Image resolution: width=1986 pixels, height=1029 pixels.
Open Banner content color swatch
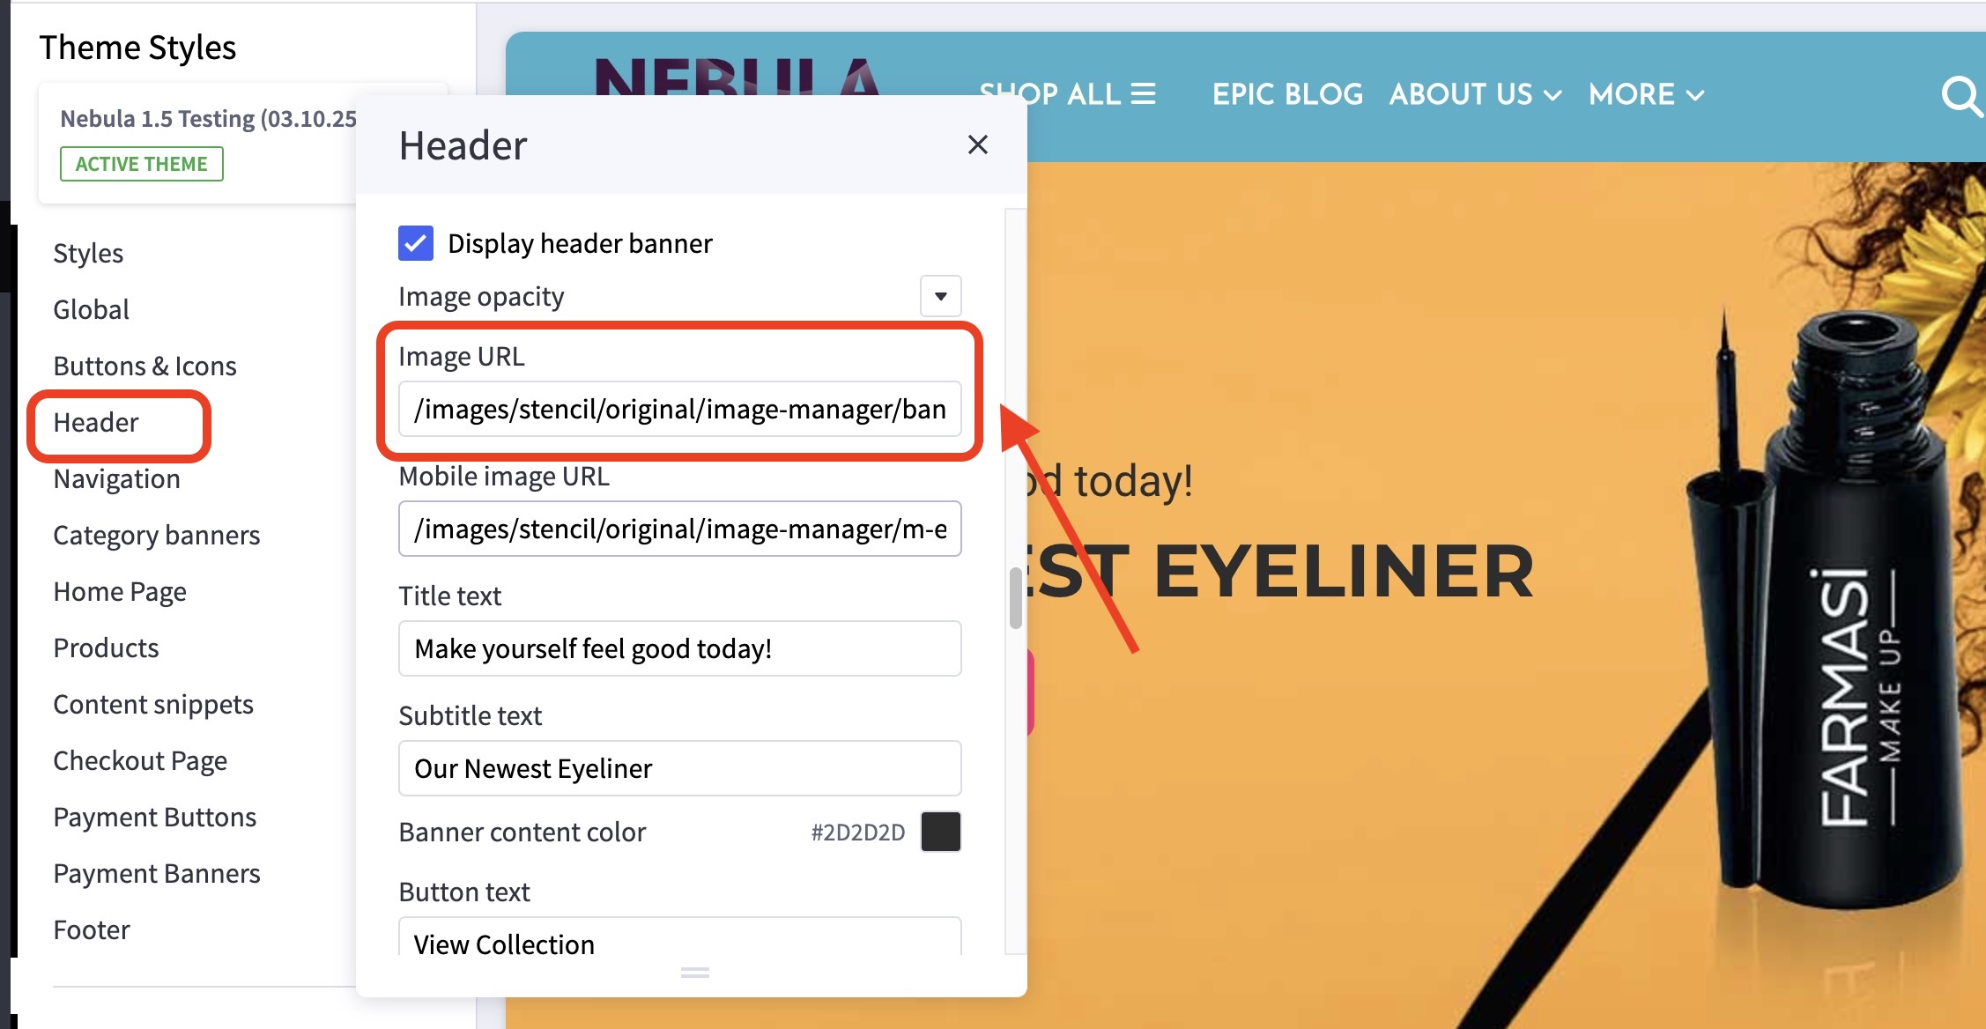[x=940, y=832]
